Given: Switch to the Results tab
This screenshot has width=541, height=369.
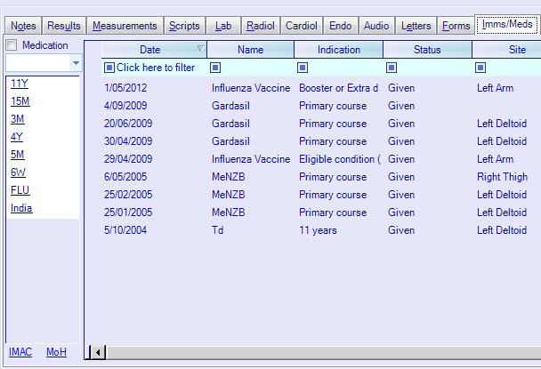Looking at the screenshot, I should 64,26.
